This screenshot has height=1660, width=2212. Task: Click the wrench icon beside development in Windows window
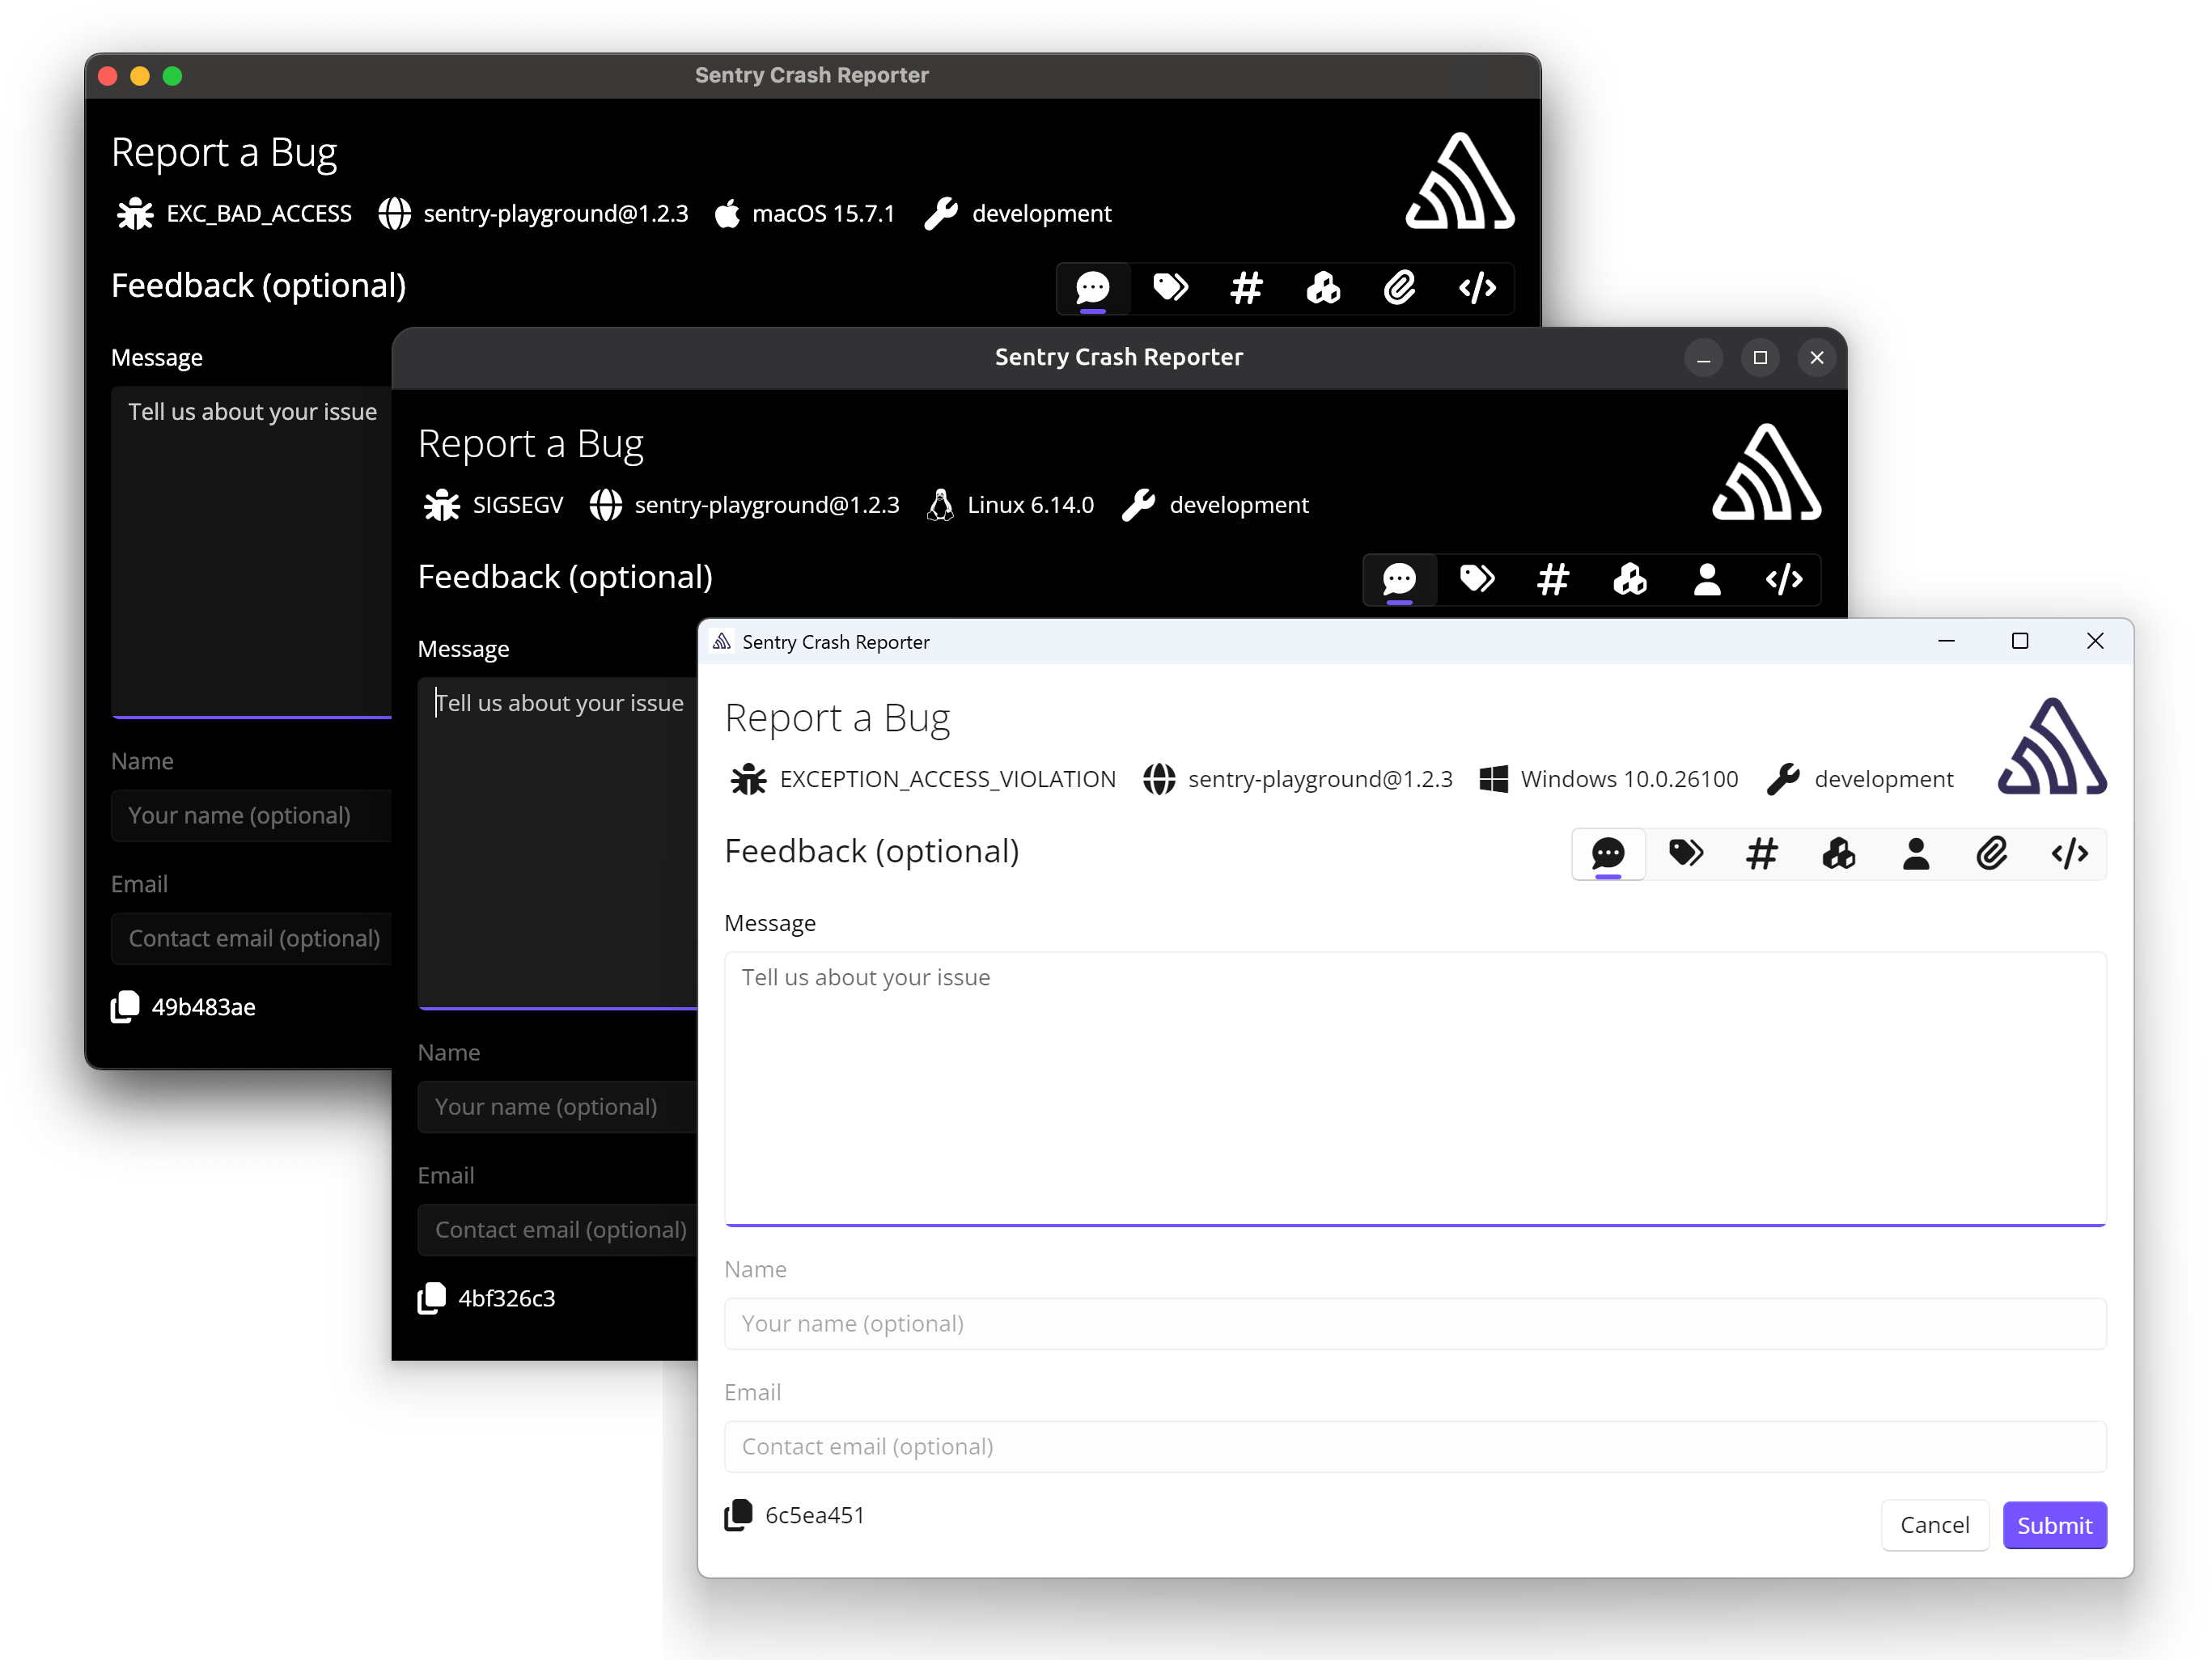1782,779
